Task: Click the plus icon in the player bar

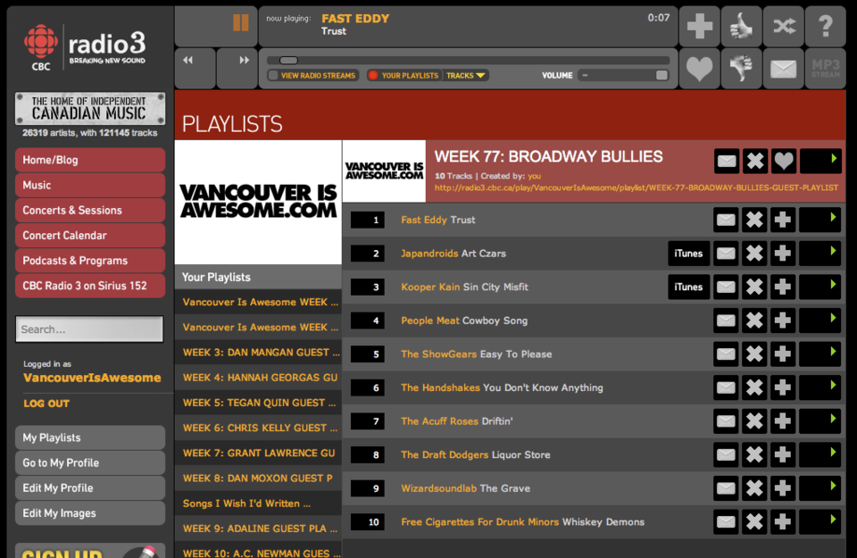Action: click(x=700, y=26)
